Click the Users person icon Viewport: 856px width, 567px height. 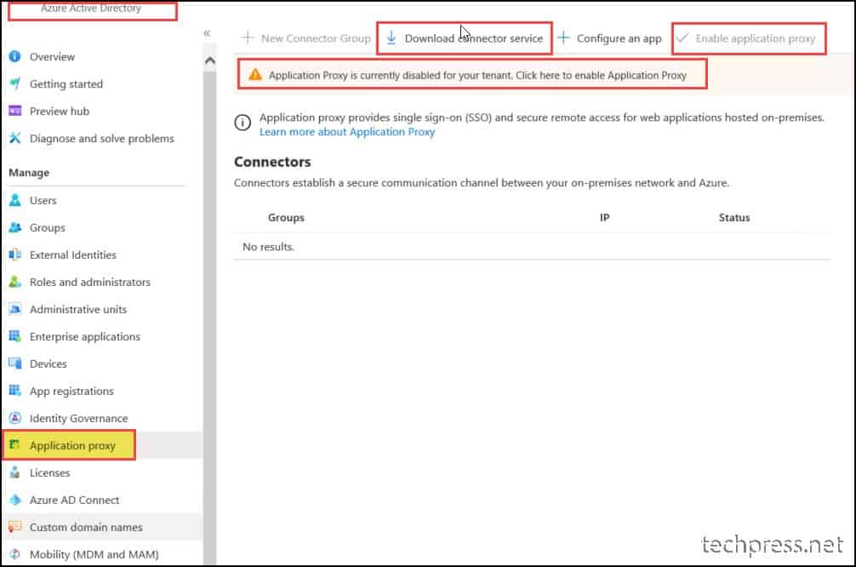[x=14, y=200]
